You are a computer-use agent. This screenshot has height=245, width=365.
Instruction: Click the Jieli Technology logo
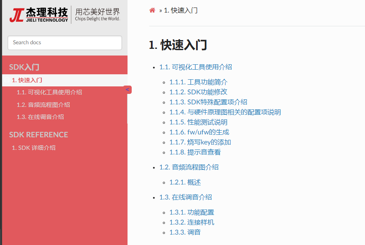pos(65,15)
